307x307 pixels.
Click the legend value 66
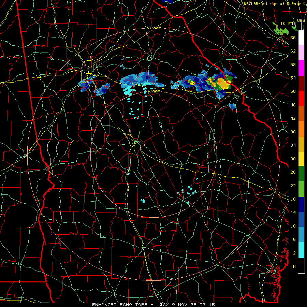coord(293,38)
